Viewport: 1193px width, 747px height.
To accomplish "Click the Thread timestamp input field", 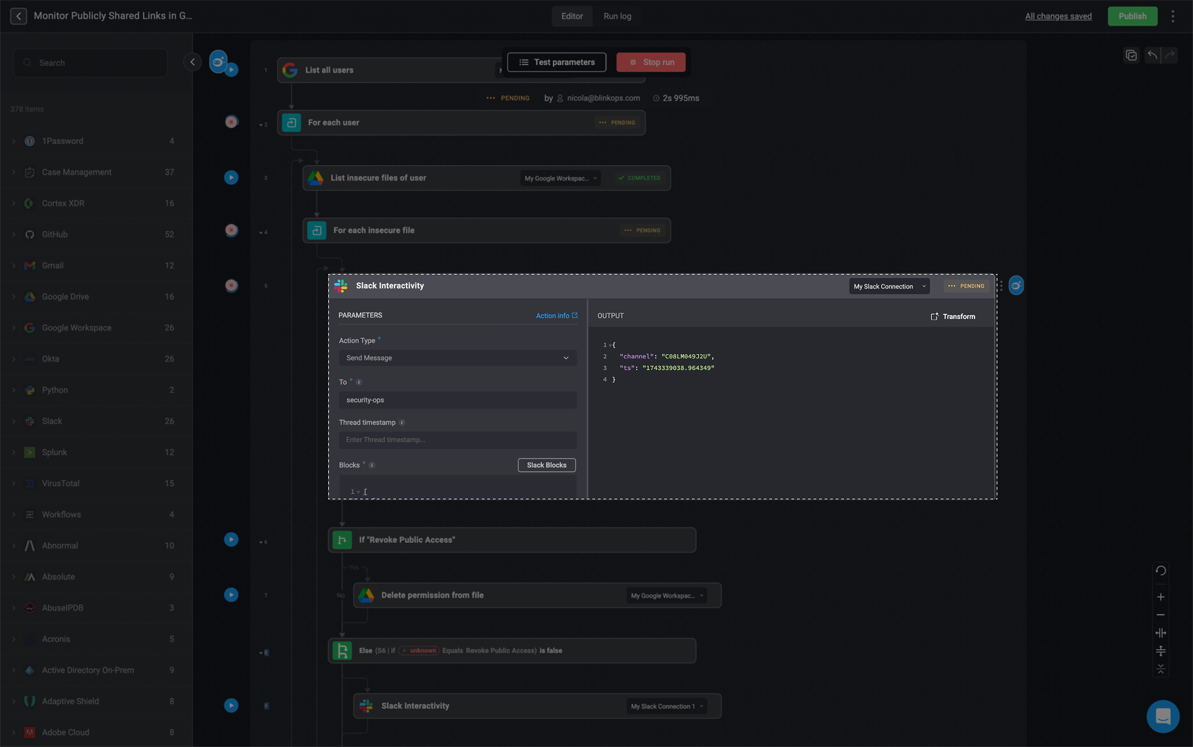I will pyautogui.click(x=458, y=440).
